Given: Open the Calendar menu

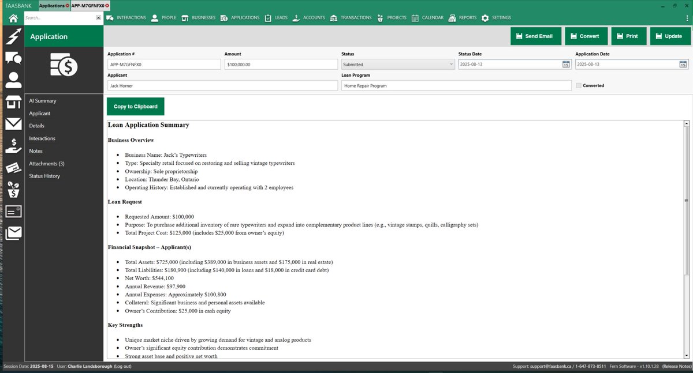Looking at the screenshot, I should [x=427, y=18].
